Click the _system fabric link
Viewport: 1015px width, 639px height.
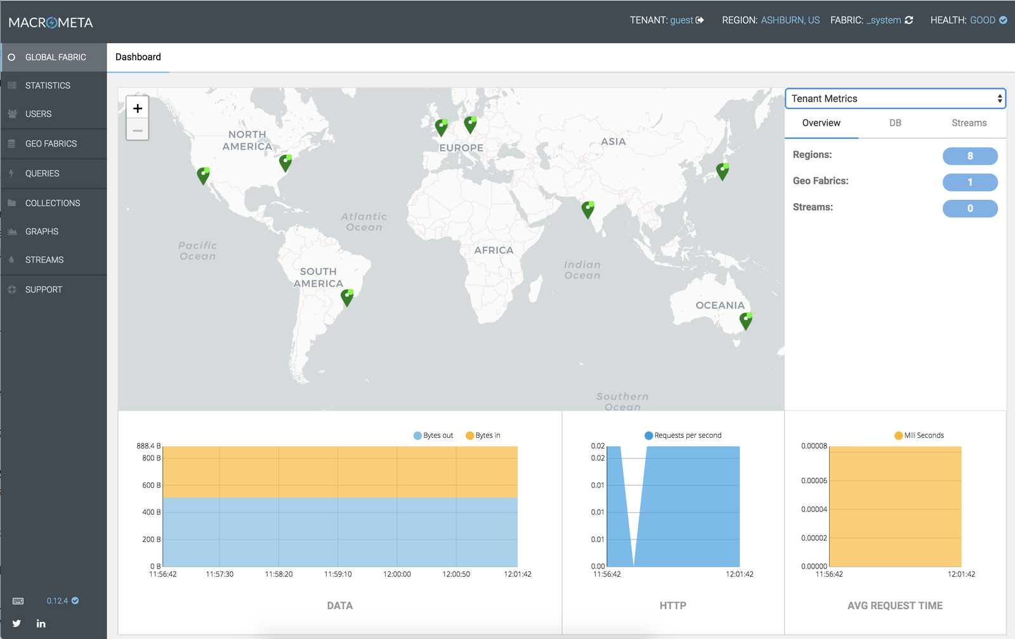884,20
